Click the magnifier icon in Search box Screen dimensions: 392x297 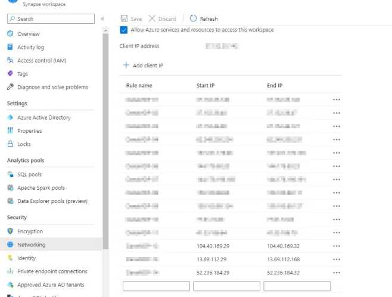(x=12, y=18)
